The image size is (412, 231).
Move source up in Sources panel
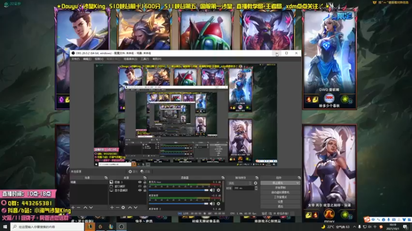point(130,207)
